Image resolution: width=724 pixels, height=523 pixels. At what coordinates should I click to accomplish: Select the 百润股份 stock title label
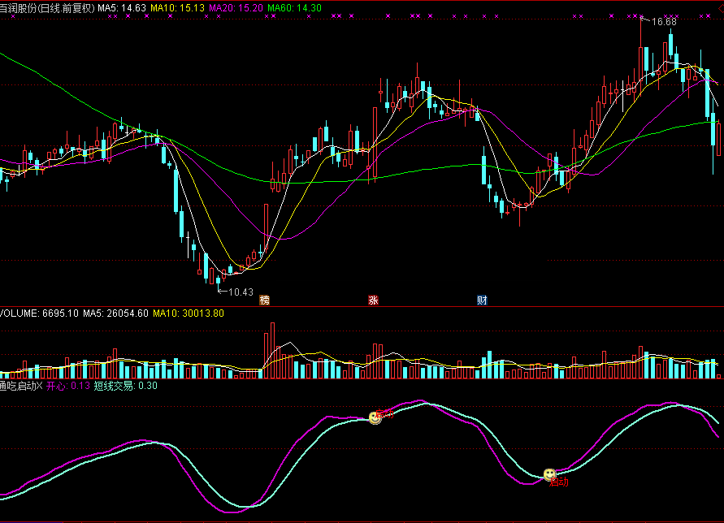click(x=47, y=7)
